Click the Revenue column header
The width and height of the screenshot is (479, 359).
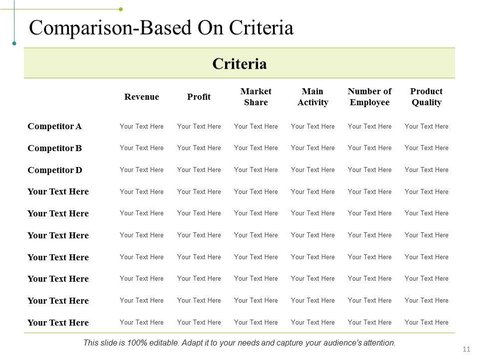(142, 97)
